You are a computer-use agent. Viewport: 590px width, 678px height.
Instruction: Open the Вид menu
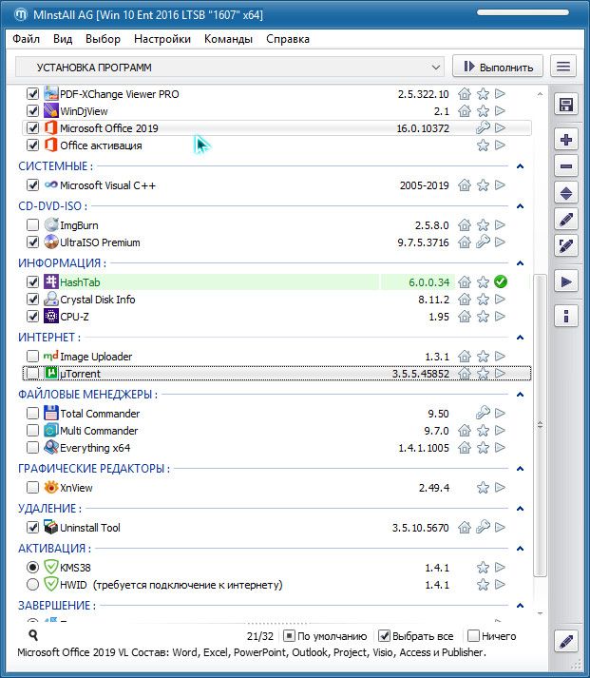click(63, 39)
